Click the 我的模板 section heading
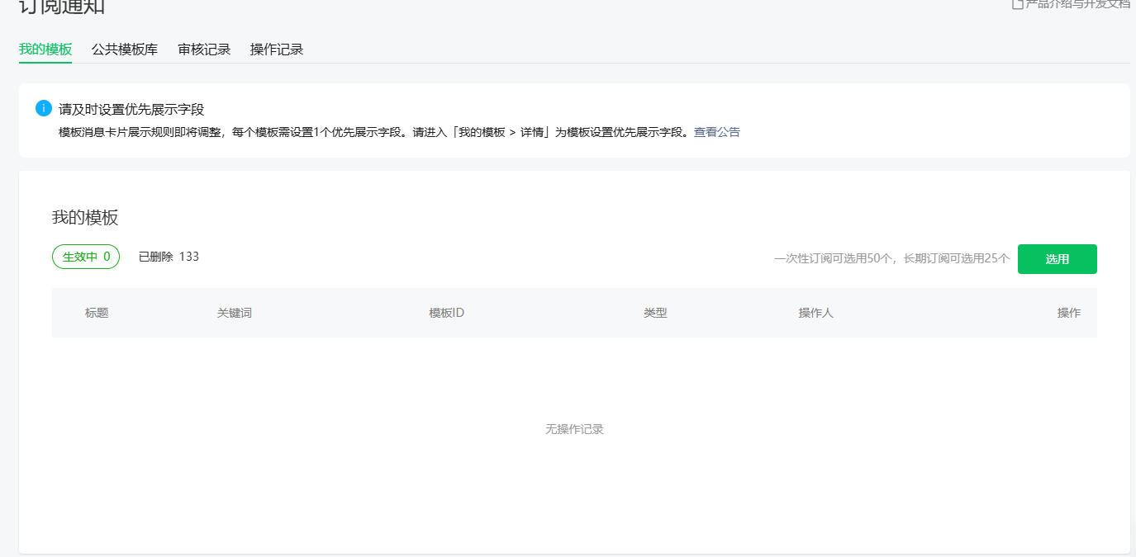 tap(85, 218)
